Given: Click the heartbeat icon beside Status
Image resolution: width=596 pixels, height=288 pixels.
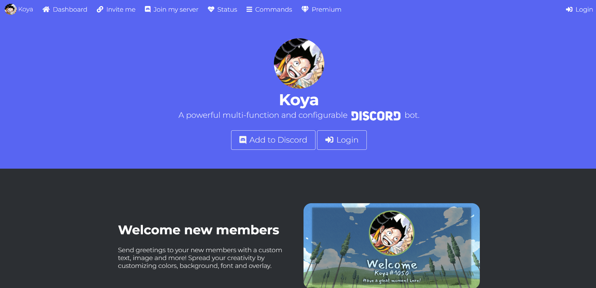Looking at the screenshot, I should click(x=211, y=9).
